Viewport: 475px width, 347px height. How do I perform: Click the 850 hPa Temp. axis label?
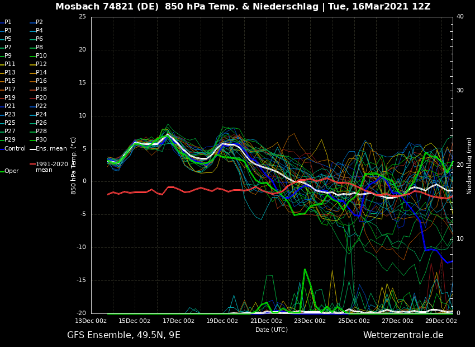click(x=73, y=166)
